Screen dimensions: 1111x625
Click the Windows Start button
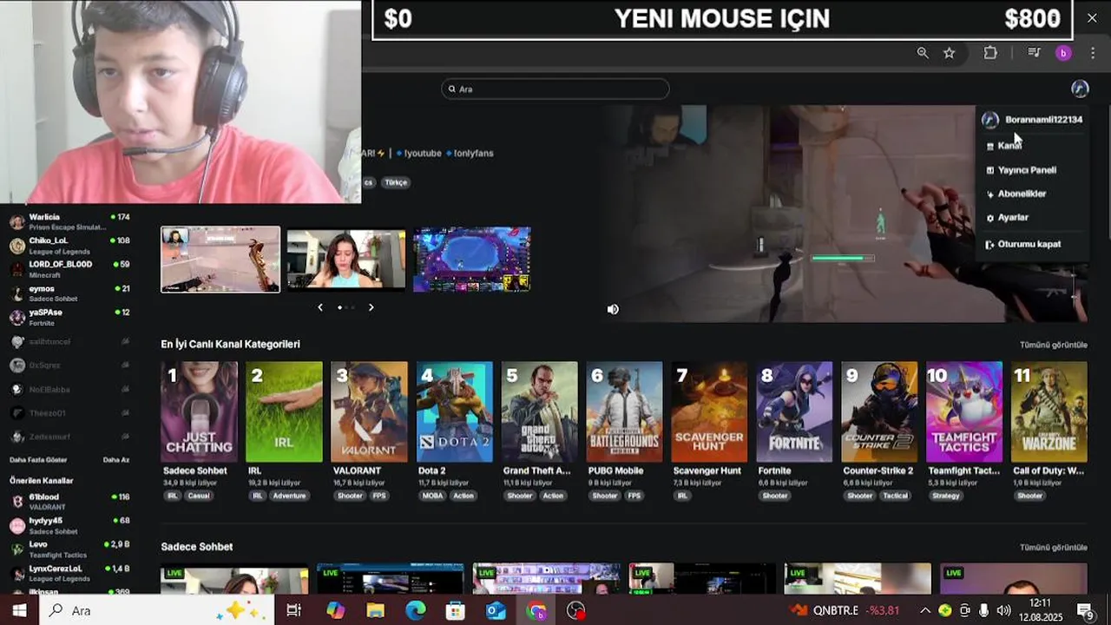coord(19,610)
